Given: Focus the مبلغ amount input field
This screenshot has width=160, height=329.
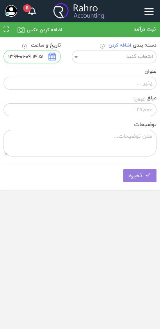Looking at the screenshot, I should coord(80,110).
